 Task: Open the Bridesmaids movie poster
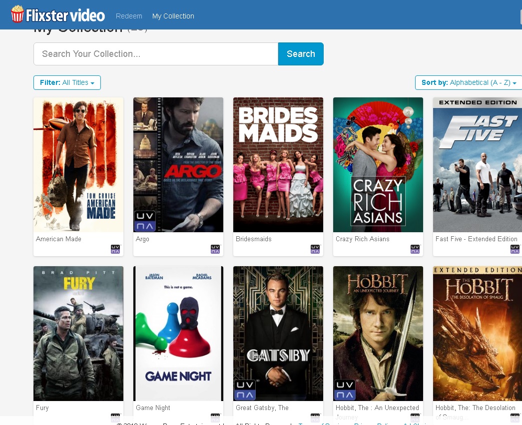click(x=278, y=165)
